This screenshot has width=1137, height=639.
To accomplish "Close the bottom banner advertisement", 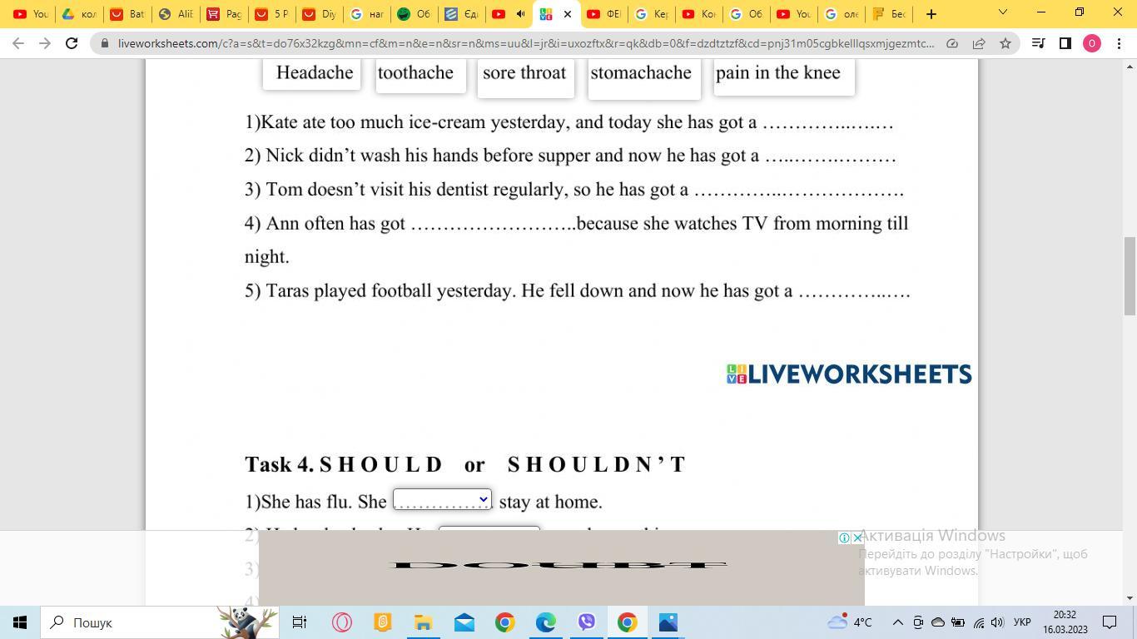I will click(x=857, y=537).
